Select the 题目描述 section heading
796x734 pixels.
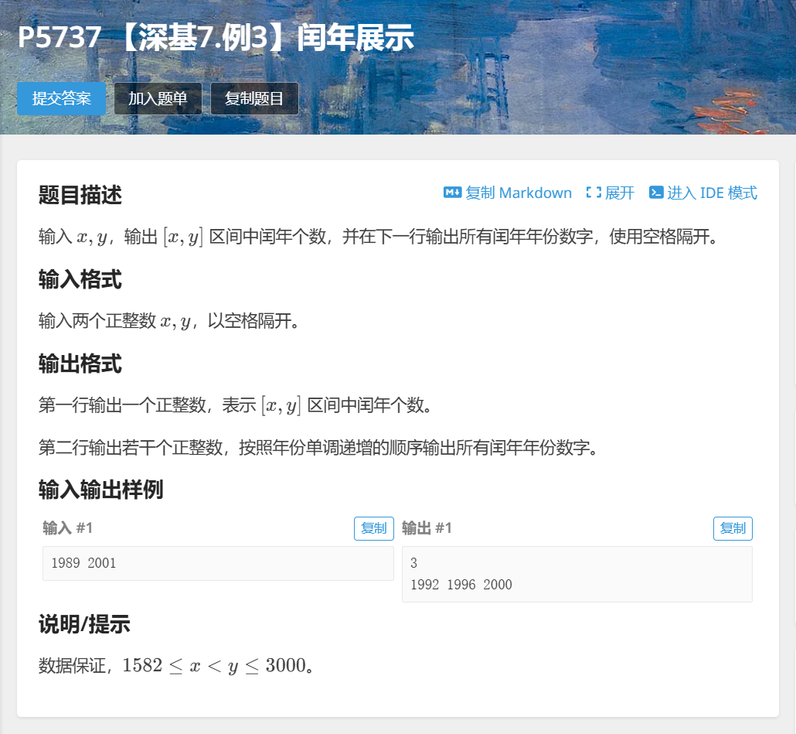[x=80, y=195]
